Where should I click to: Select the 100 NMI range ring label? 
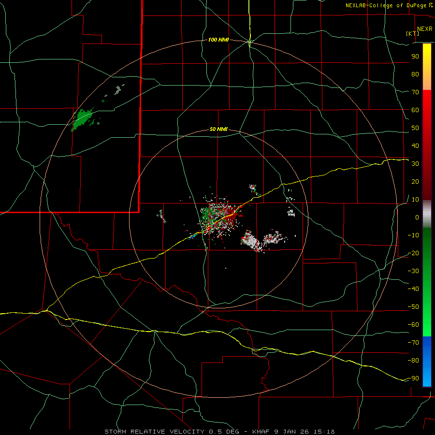click(x=218, y=40)
